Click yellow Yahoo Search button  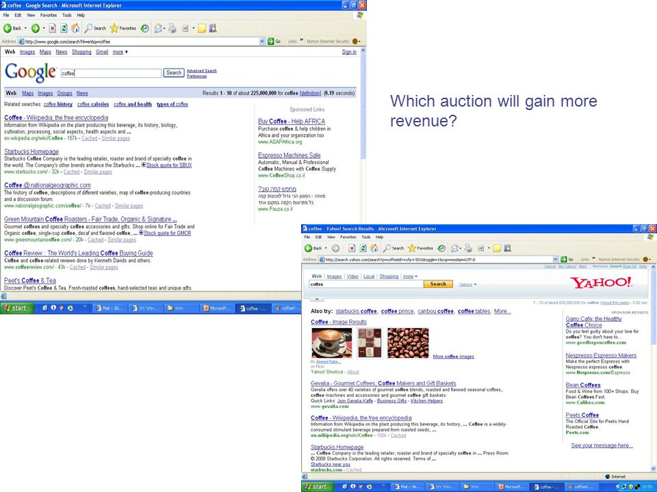coord(438,284)
